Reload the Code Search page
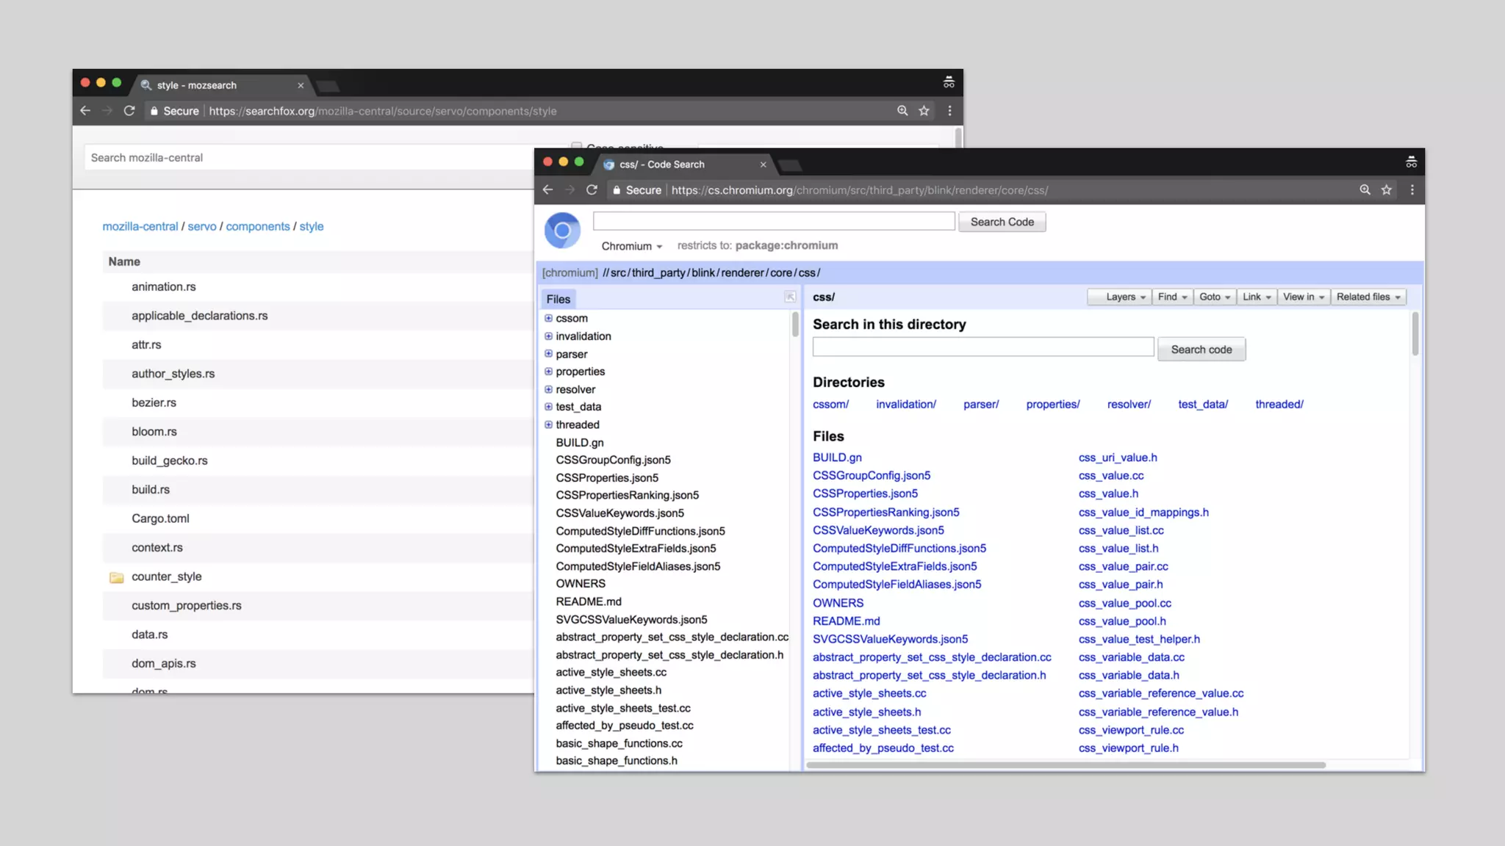1505x846 pixels. (592, 190)
